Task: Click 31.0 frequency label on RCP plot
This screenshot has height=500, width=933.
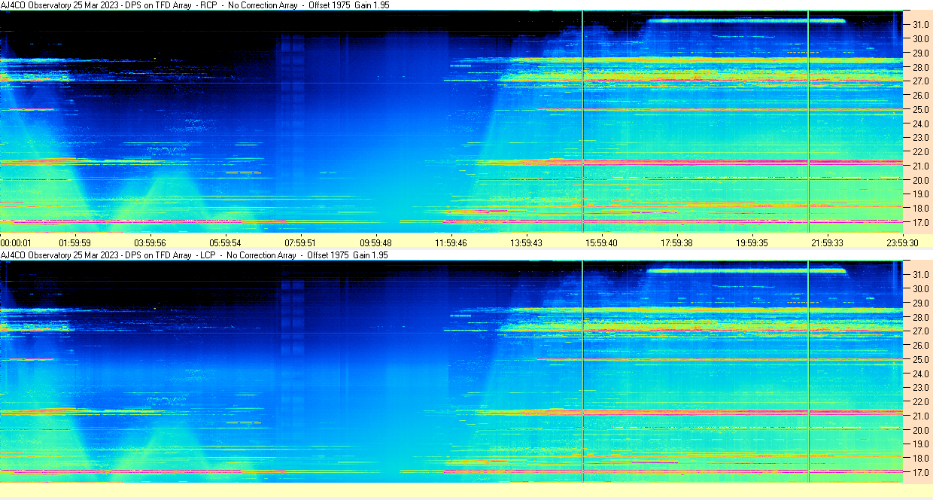Action: click(x=921, y=24)
